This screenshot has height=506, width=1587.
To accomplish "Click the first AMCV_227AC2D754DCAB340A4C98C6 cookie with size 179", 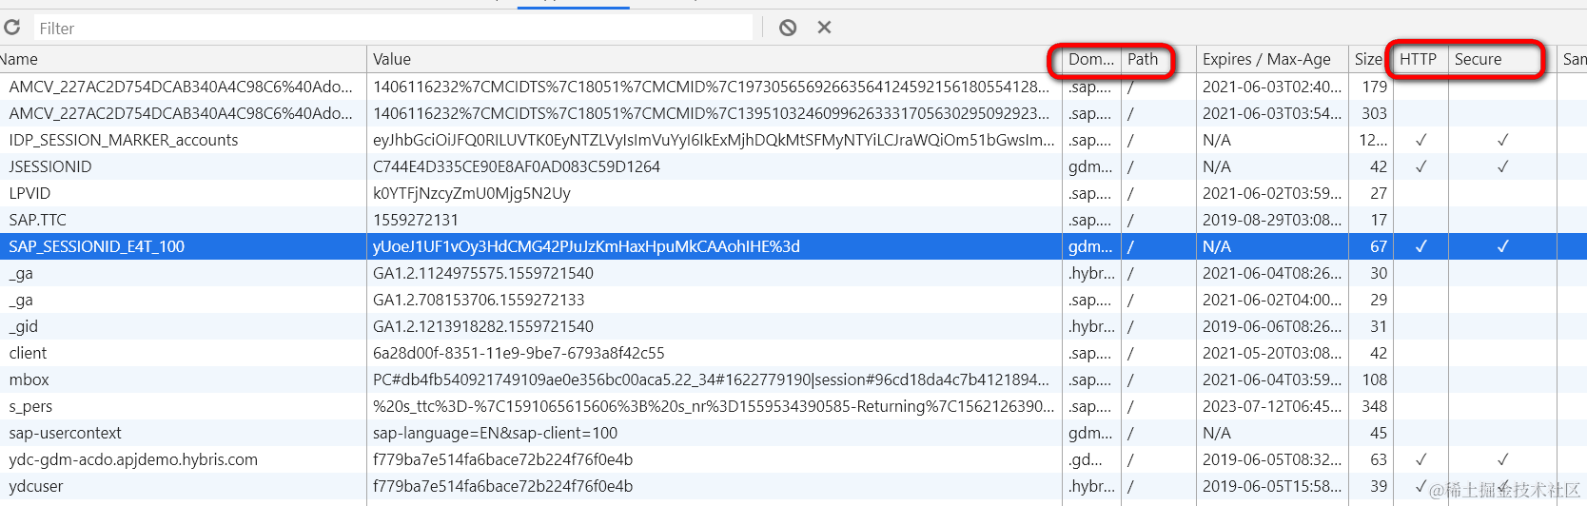I will pyautogui.click(x=793, y=87).
